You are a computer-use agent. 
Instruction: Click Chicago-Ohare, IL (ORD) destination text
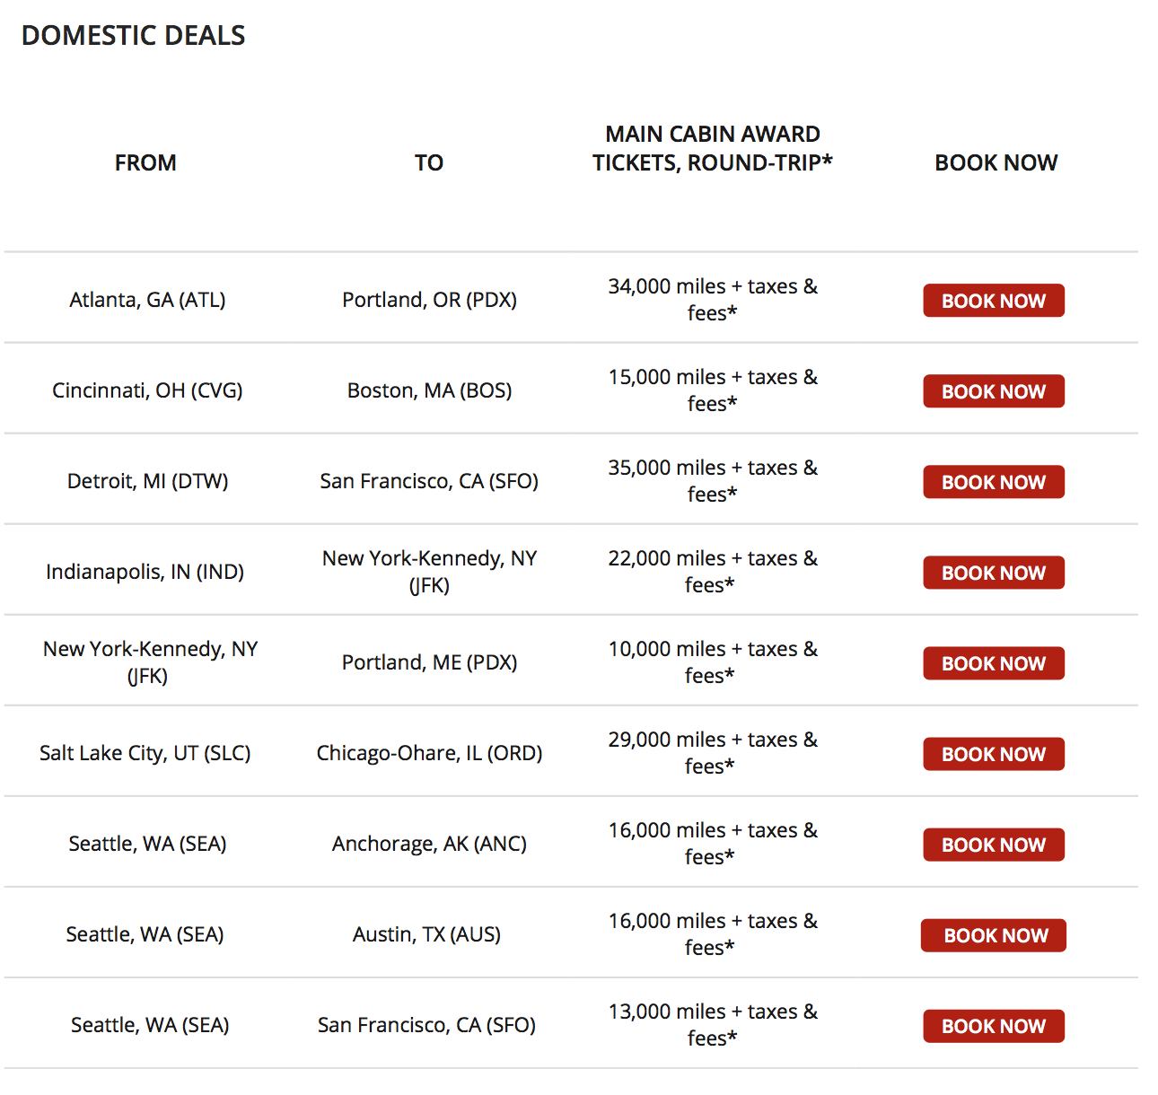(x=429, y=753)
